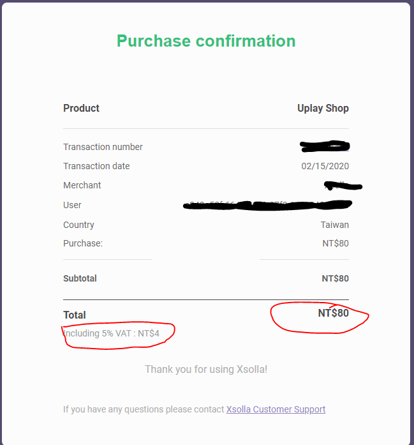Click the Country label
Screen dimensions: 414x445
pos(78,225)
